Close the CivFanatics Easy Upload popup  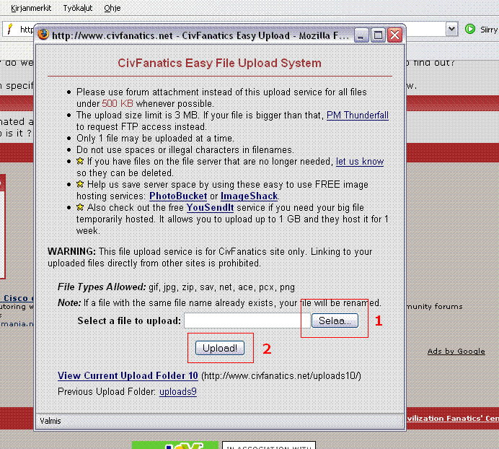(395, 35)
